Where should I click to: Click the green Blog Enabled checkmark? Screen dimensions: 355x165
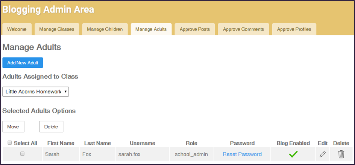tap(293, 154)
